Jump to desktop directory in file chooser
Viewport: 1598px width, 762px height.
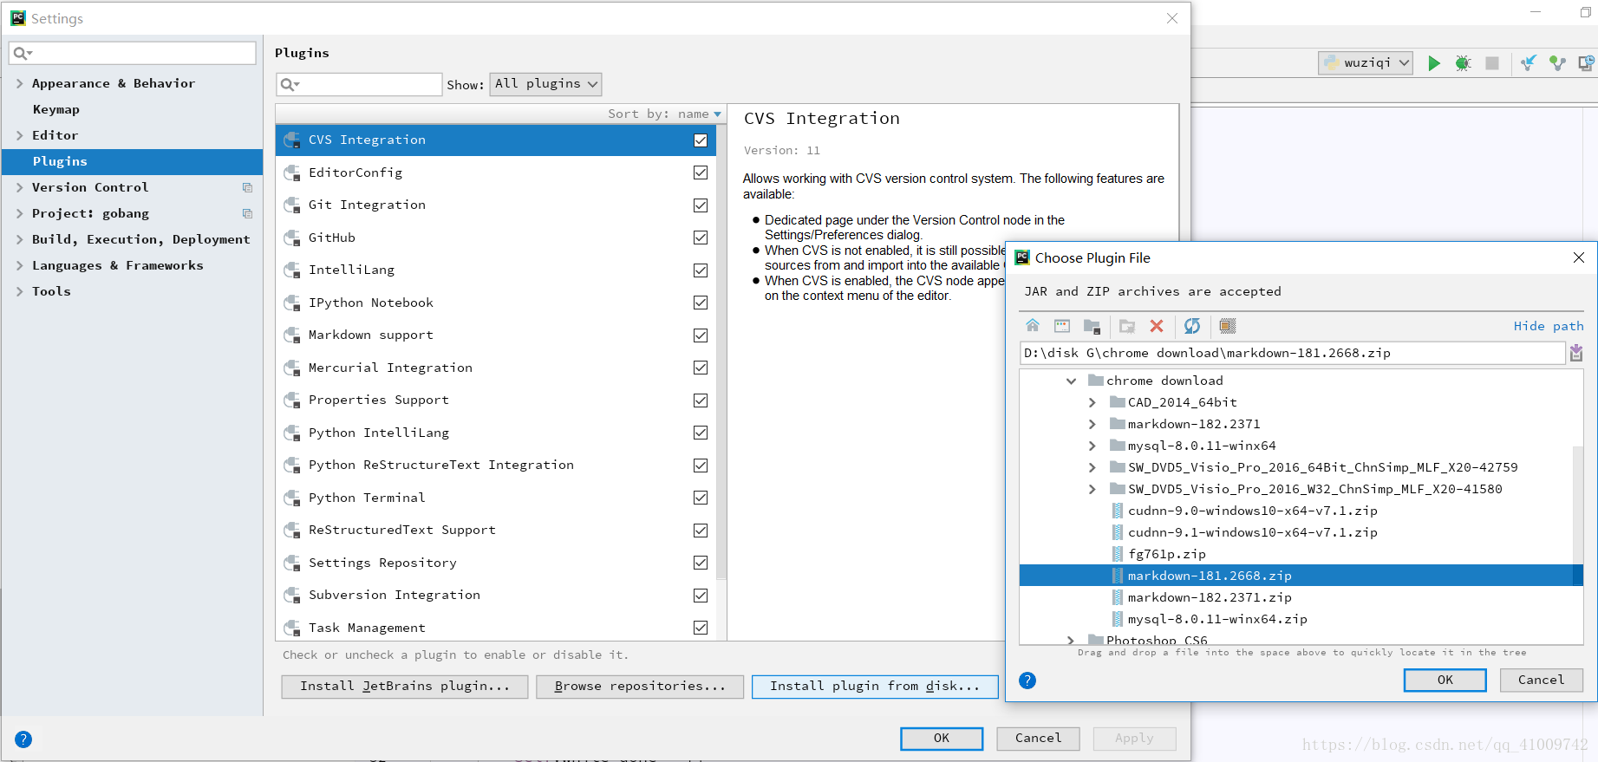coord(1062,326)
